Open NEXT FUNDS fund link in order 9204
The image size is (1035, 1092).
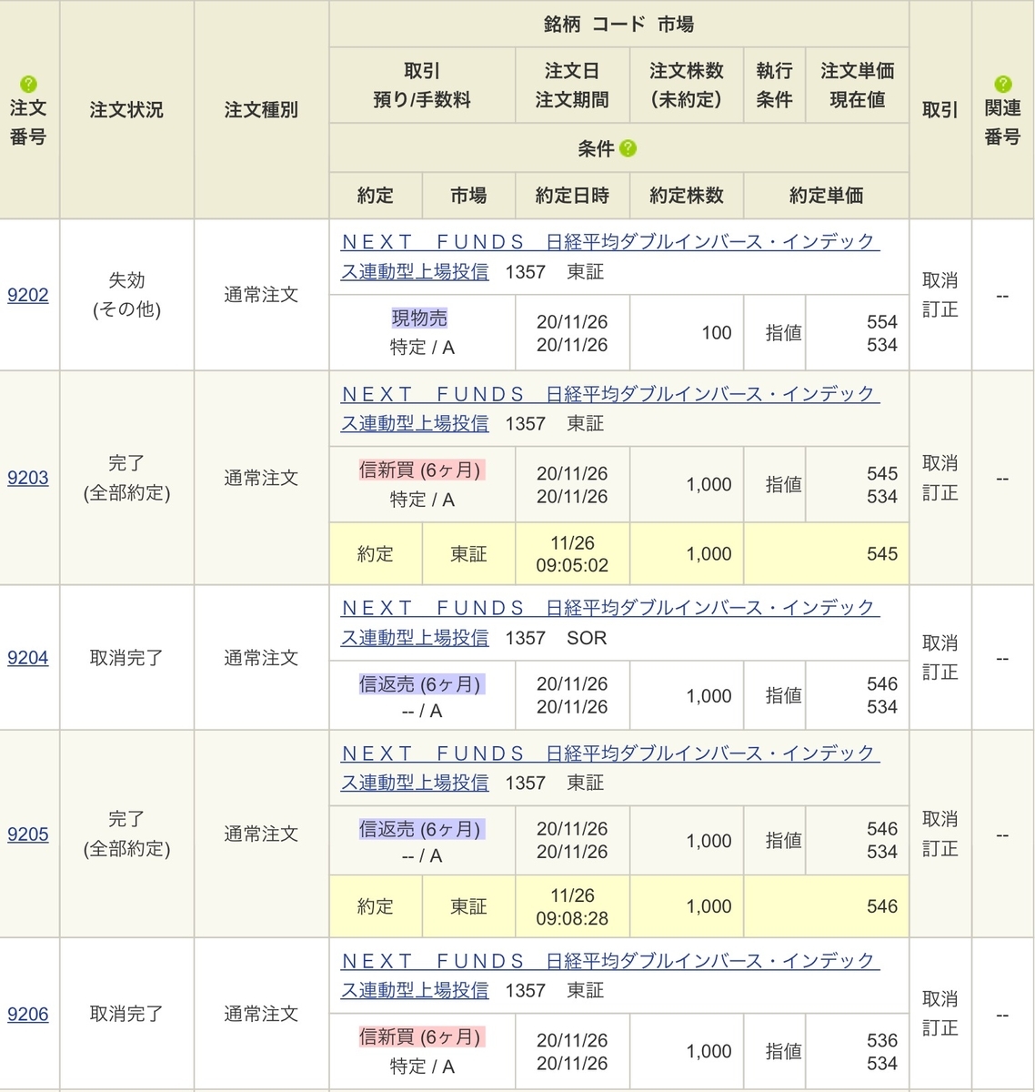click(609, 622)
